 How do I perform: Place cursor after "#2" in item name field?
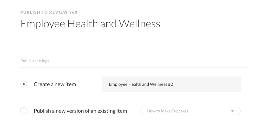173,84
